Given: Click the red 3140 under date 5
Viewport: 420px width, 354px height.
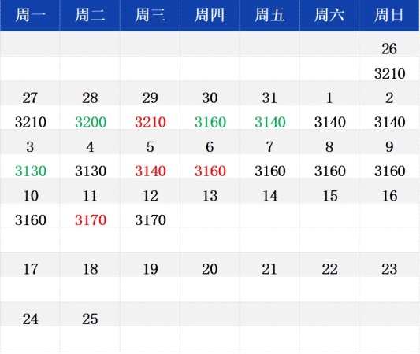Looking at the screenshot, I should pos(151,171).
